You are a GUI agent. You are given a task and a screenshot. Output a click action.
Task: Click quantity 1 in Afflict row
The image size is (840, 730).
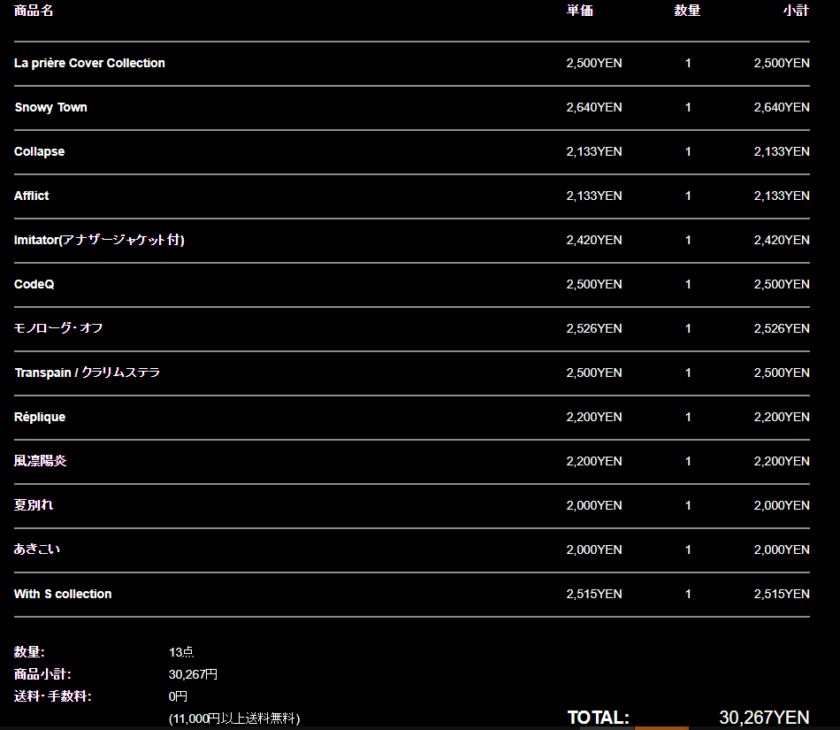tap(688, 196)
